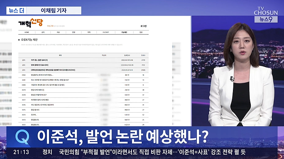Click the 제목 column header
This screenshot has height=159, width=284.
tap(60, 55)
